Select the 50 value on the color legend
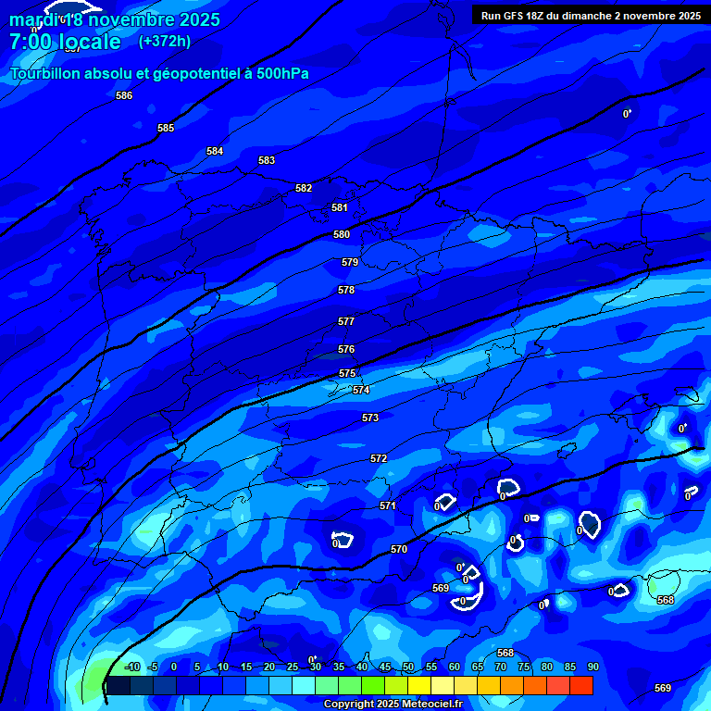Image resolution: width=711 pixels, height=711 pixels. (407, 667)
